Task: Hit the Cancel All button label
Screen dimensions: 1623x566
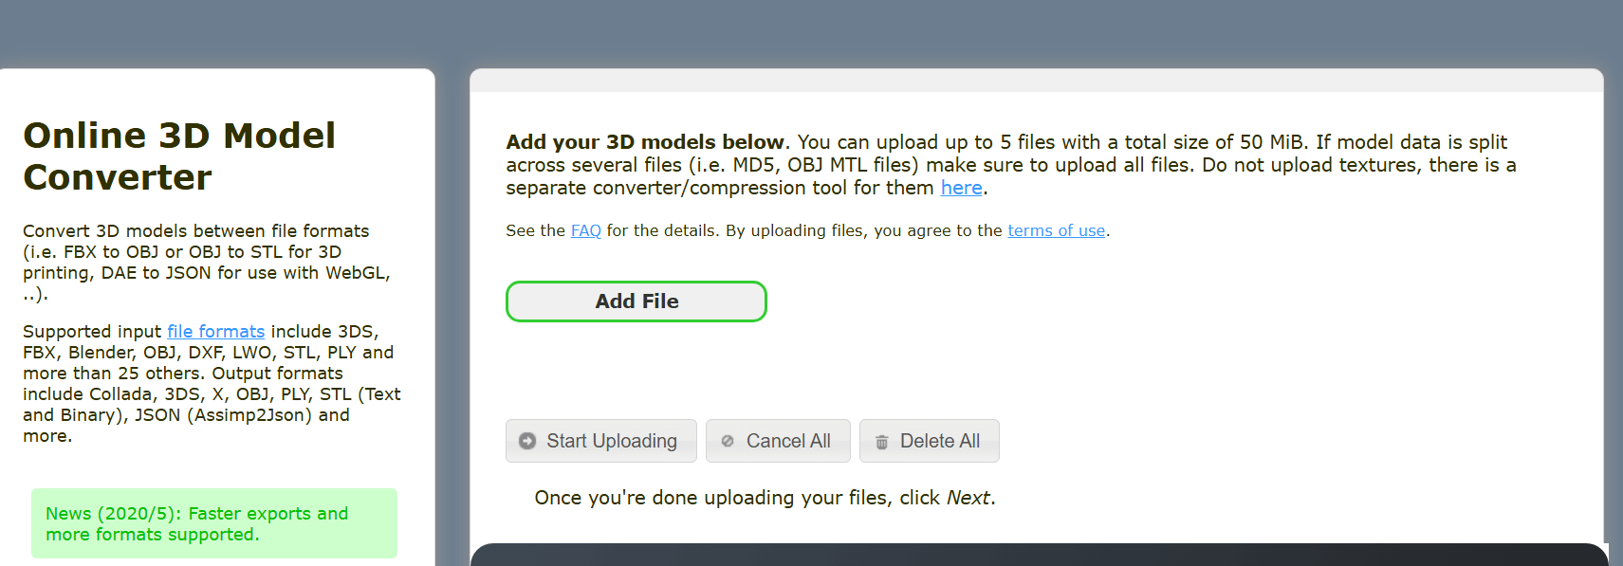Action: pos(787,441)
